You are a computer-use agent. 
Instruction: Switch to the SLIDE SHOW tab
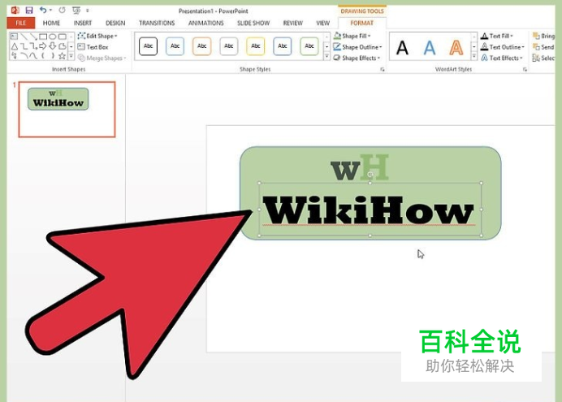[x=253, y=23]
